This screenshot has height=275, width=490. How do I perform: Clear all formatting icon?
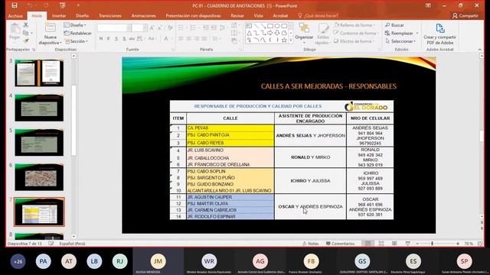point(170,28)
